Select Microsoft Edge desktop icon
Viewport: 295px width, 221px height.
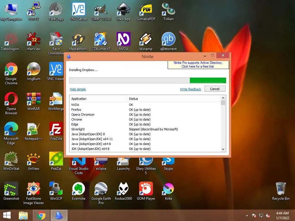[11, 134]
